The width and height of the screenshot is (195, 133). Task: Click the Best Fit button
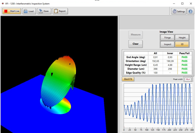[x=128, y=79]
